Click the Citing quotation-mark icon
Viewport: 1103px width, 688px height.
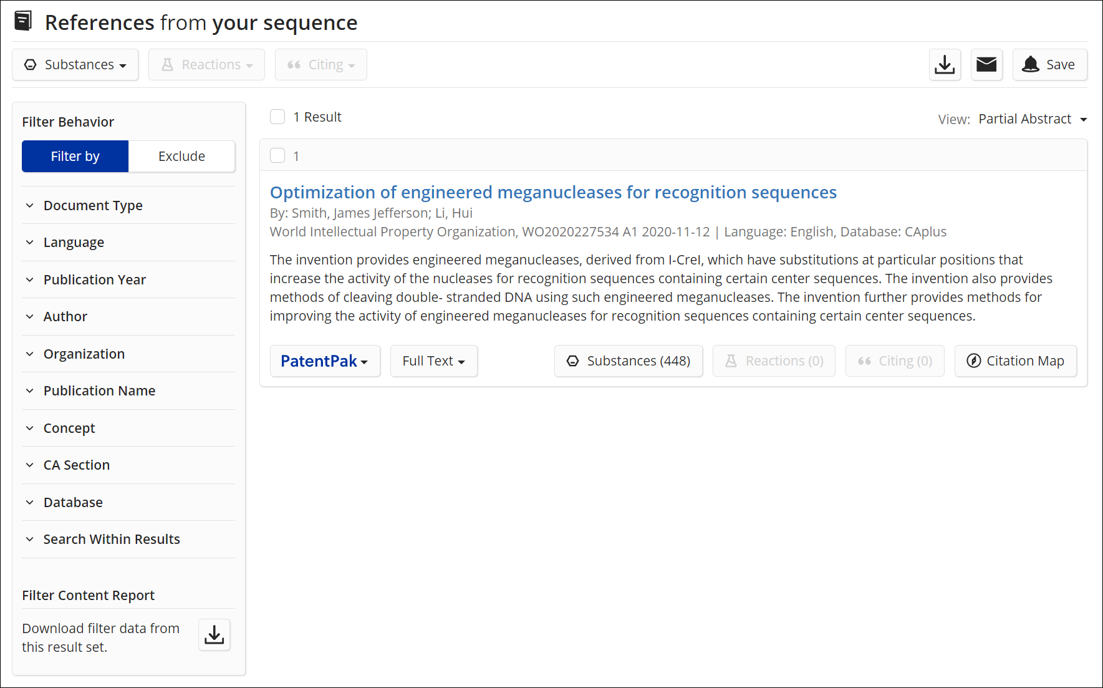pos(295,64)
